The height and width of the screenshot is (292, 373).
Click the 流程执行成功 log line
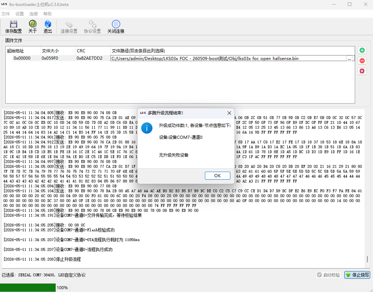pos(58,249)
